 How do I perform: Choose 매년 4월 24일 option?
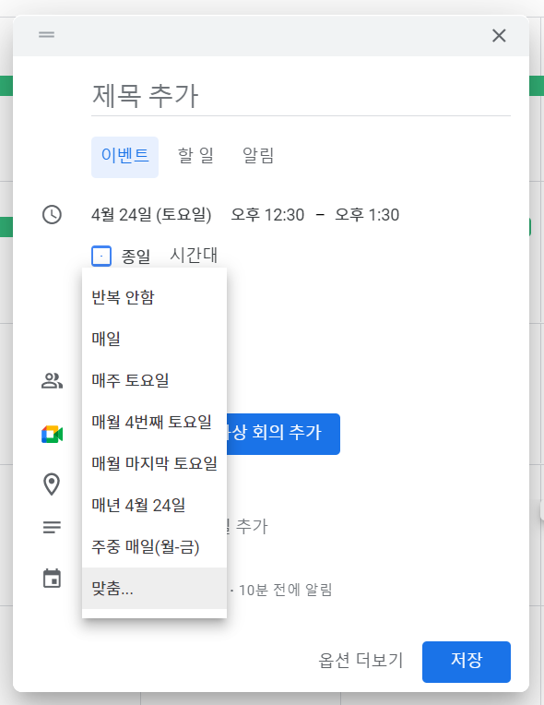point(155,505)
